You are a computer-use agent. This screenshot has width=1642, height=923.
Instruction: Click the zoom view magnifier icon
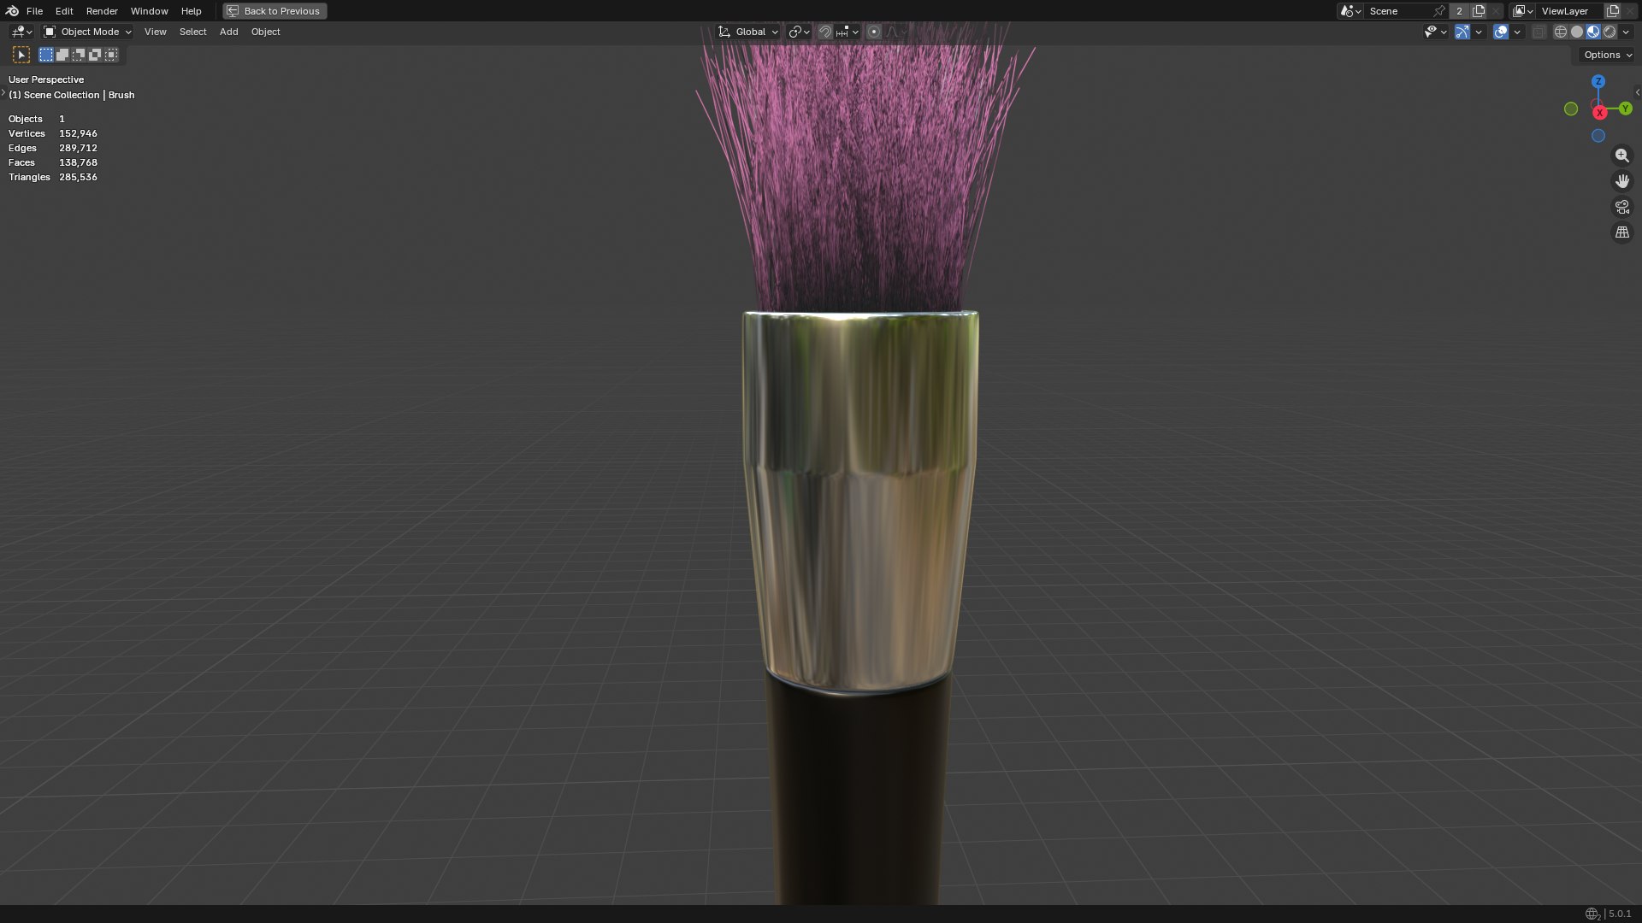point(1622,156)
